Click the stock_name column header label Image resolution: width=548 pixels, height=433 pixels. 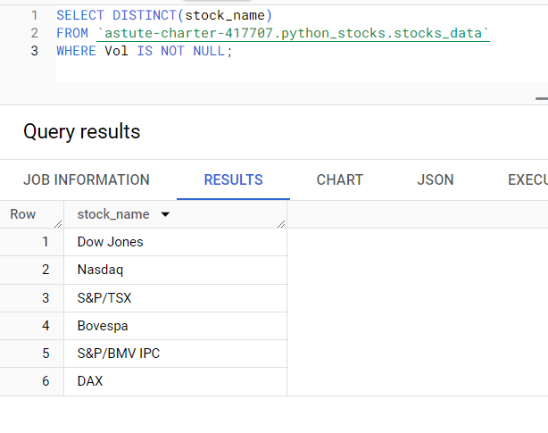pyautogui.click(x=113, y=214)
